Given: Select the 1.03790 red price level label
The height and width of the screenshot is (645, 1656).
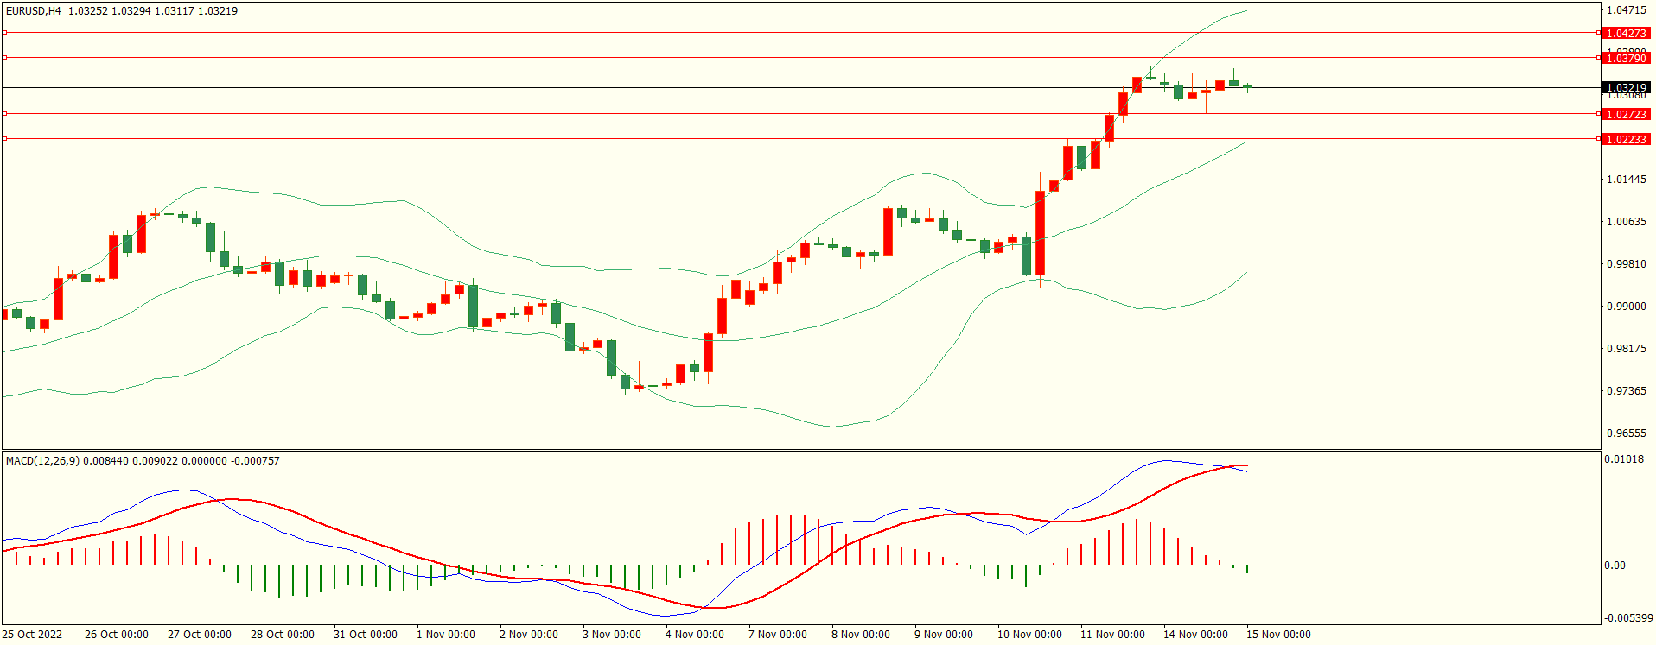Looking at the screenshot, I should pyautogui.click(x=1626, y=58).
